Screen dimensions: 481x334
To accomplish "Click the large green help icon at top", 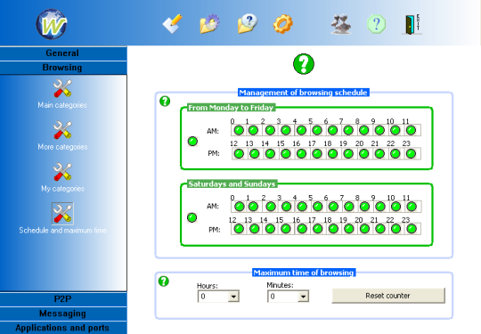I will click(304, 64).
